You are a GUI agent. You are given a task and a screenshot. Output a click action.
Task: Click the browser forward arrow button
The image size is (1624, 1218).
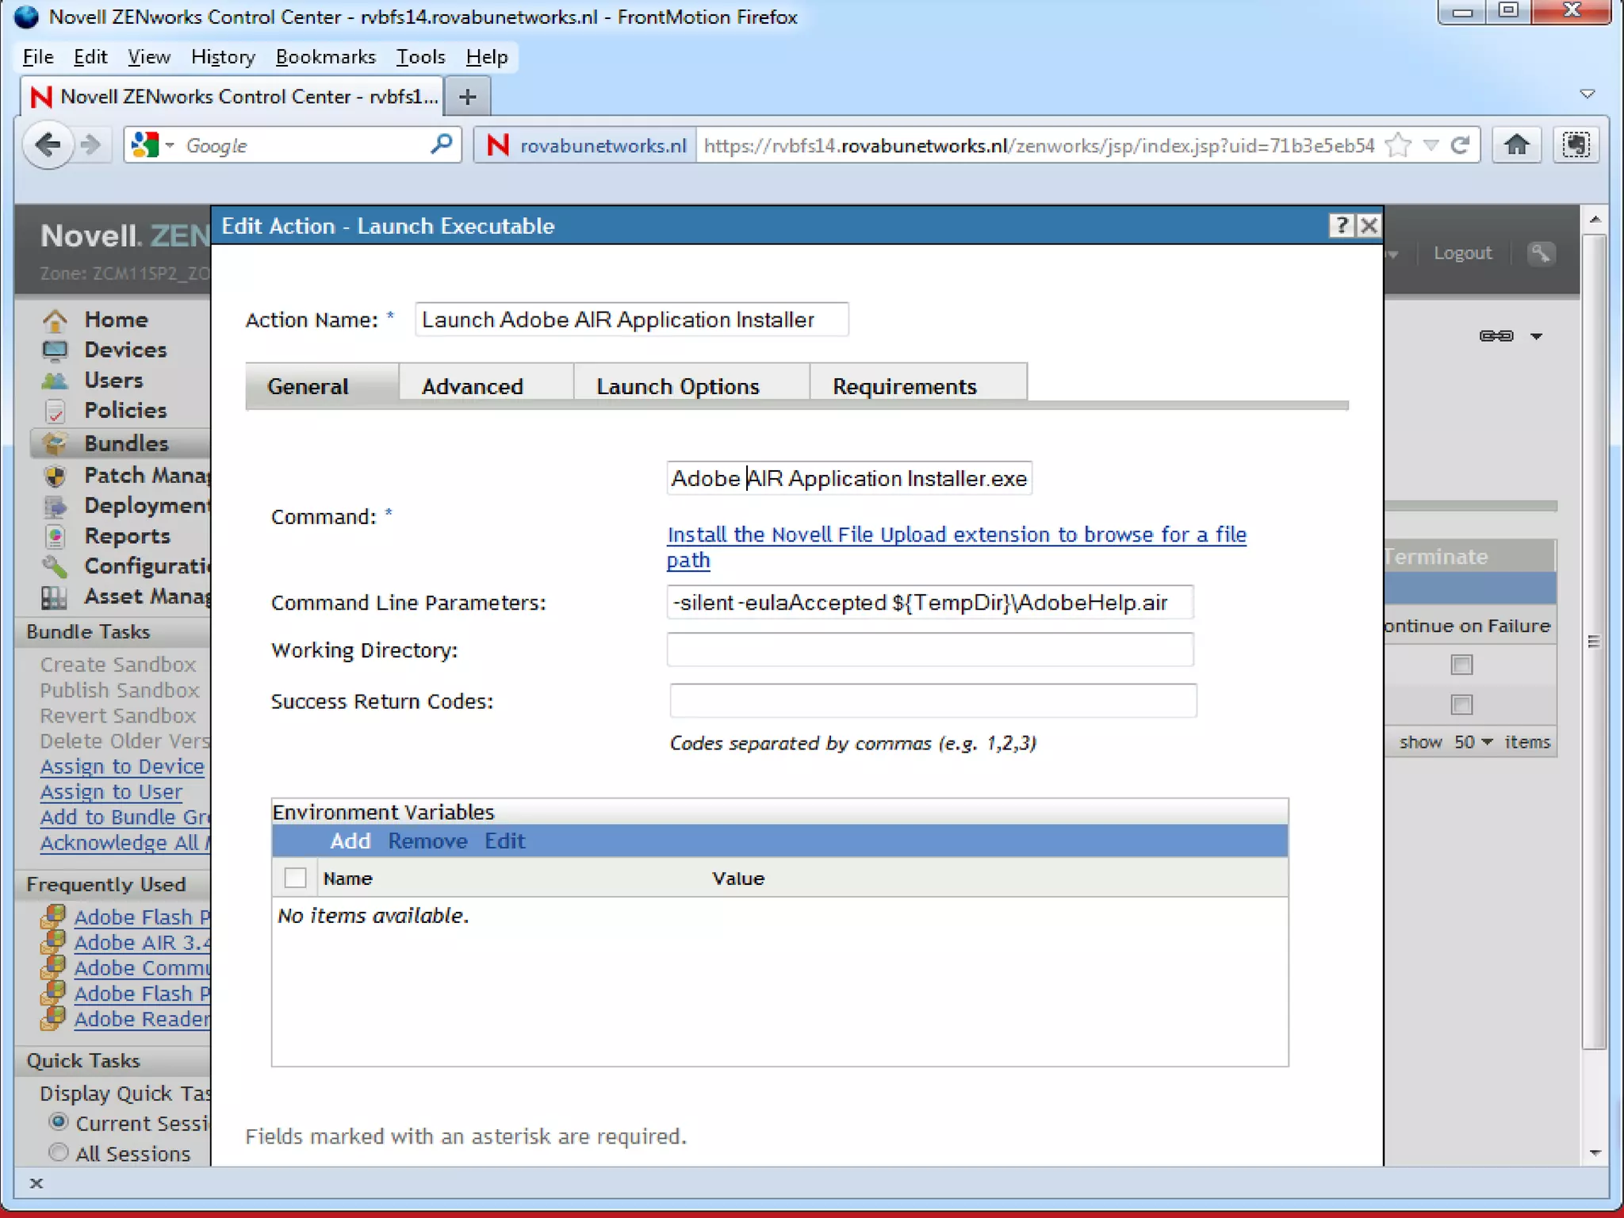point(91,145)
